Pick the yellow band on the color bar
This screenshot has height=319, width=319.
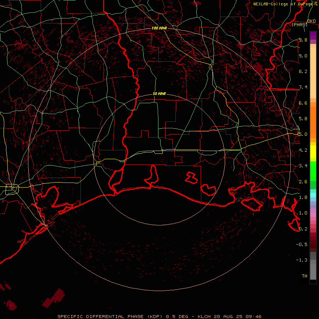(313, 152)
